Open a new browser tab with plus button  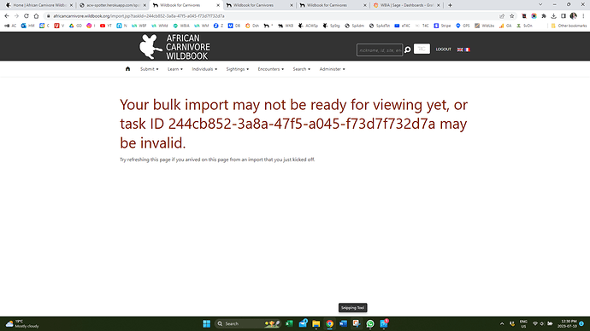pos(450,5)
